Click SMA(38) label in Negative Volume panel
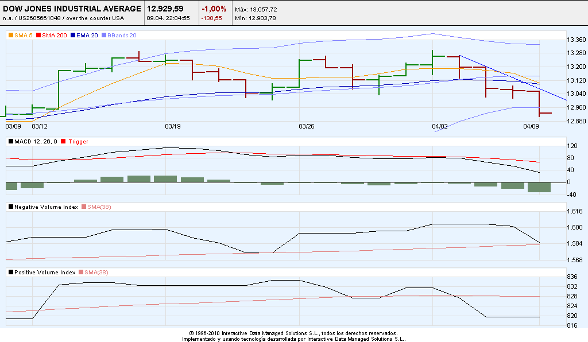 [99, 207]
